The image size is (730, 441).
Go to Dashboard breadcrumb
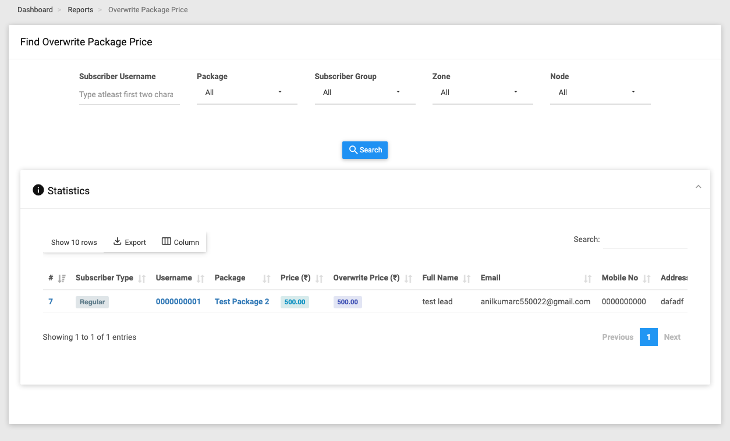point(35,10)
